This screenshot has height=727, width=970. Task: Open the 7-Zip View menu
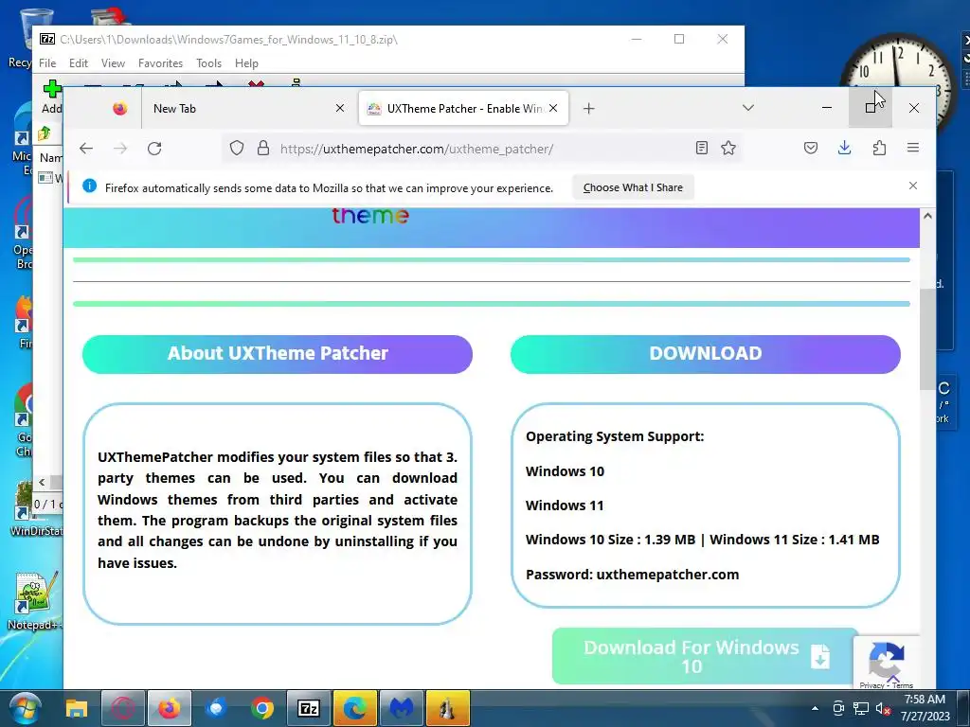113,63
